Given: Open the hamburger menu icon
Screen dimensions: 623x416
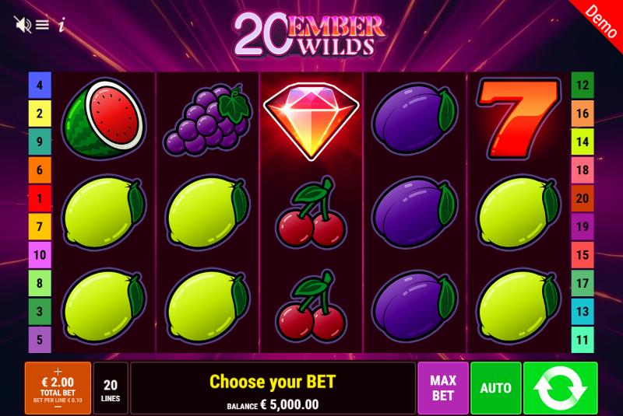Looking at the screenshot, I should 43,25.
